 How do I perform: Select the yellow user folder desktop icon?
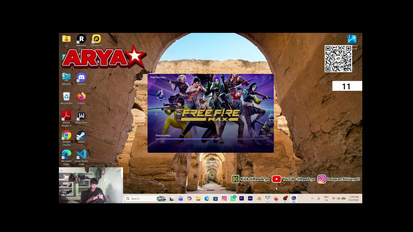pos(66,39)
